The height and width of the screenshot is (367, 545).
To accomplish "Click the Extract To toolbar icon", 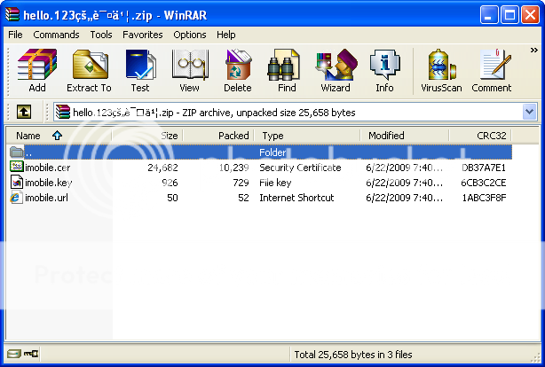I will pyautogui.click(x=89, y=71).
